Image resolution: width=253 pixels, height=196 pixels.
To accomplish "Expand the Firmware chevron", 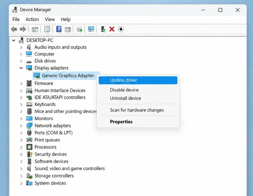I will 21,83.
